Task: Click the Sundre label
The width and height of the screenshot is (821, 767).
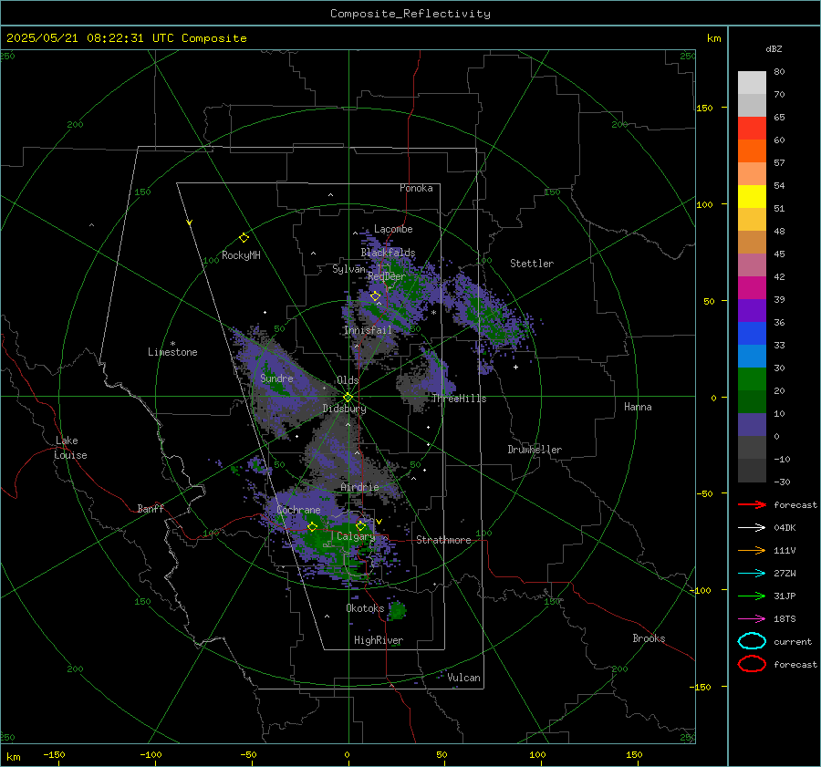Action: click(276, 378)
